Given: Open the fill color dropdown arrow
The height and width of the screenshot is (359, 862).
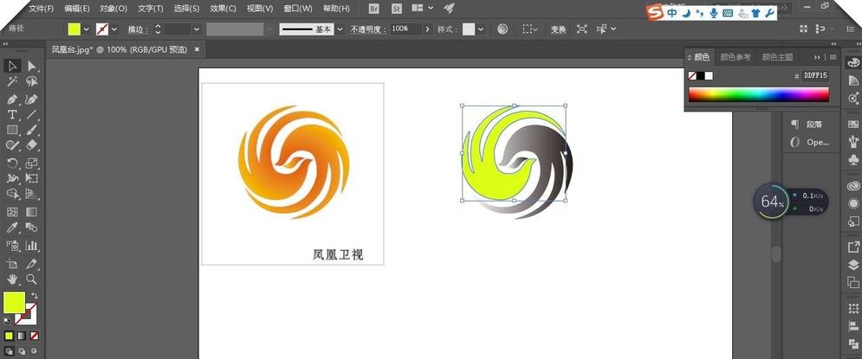Looking at the screenshot, I should [86, 29].
